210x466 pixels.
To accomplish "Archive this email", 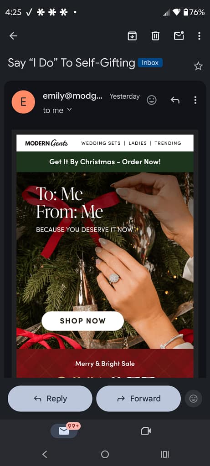I will [132, 36].
